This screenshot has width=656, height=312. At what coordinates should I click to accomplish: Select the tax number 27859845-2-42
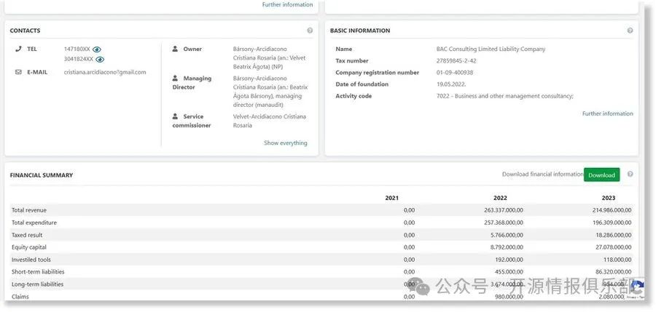click(x=456, y=61)
